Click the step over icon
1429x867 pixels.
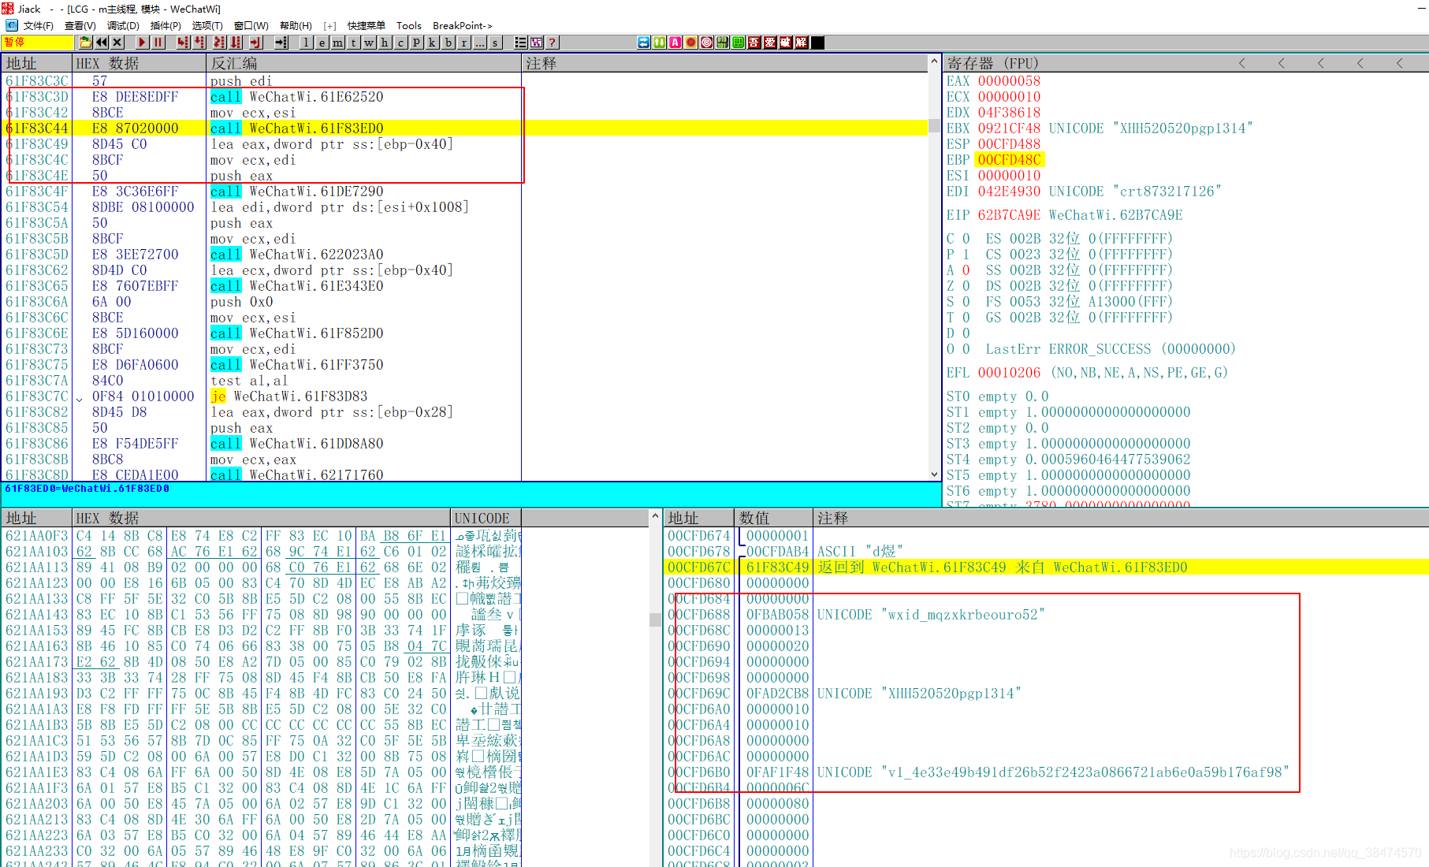click(x=199, y=43)
